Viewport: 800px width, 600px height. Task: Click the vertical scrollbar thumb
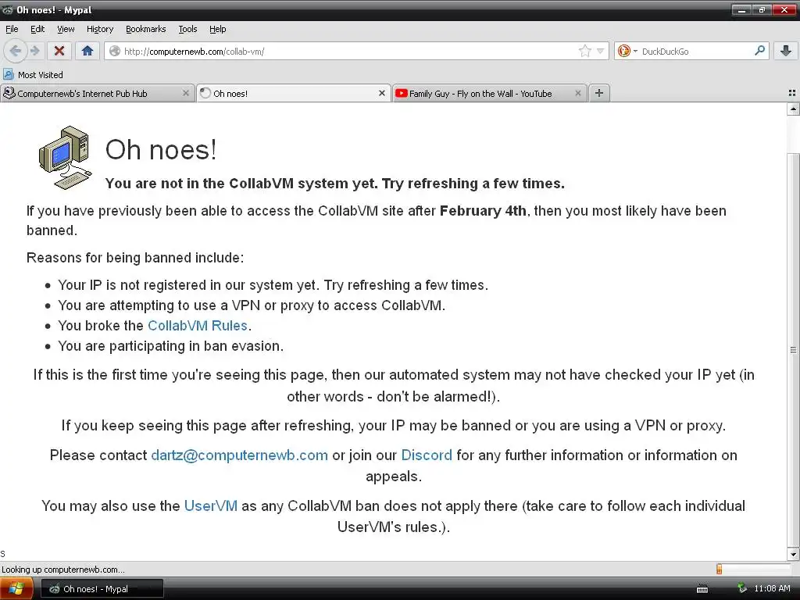793,349
